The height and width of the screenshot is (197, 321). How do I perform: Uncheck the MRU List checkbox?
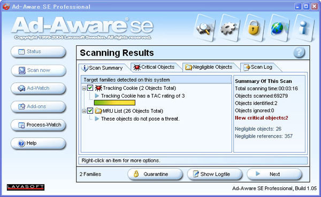coord(90,111)
